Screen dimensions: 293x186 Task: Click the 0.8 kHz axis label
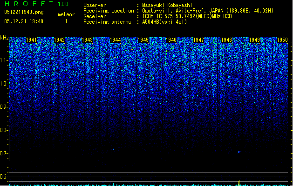(4, 130)
